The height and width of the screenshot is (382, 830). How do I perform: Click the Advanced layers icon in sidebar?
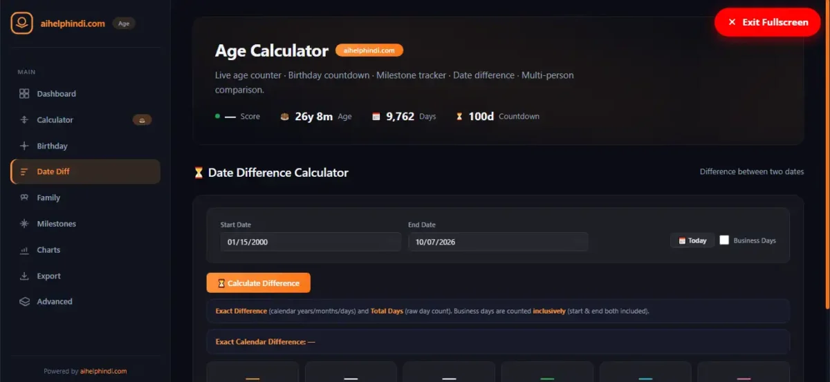coord(24,302)
